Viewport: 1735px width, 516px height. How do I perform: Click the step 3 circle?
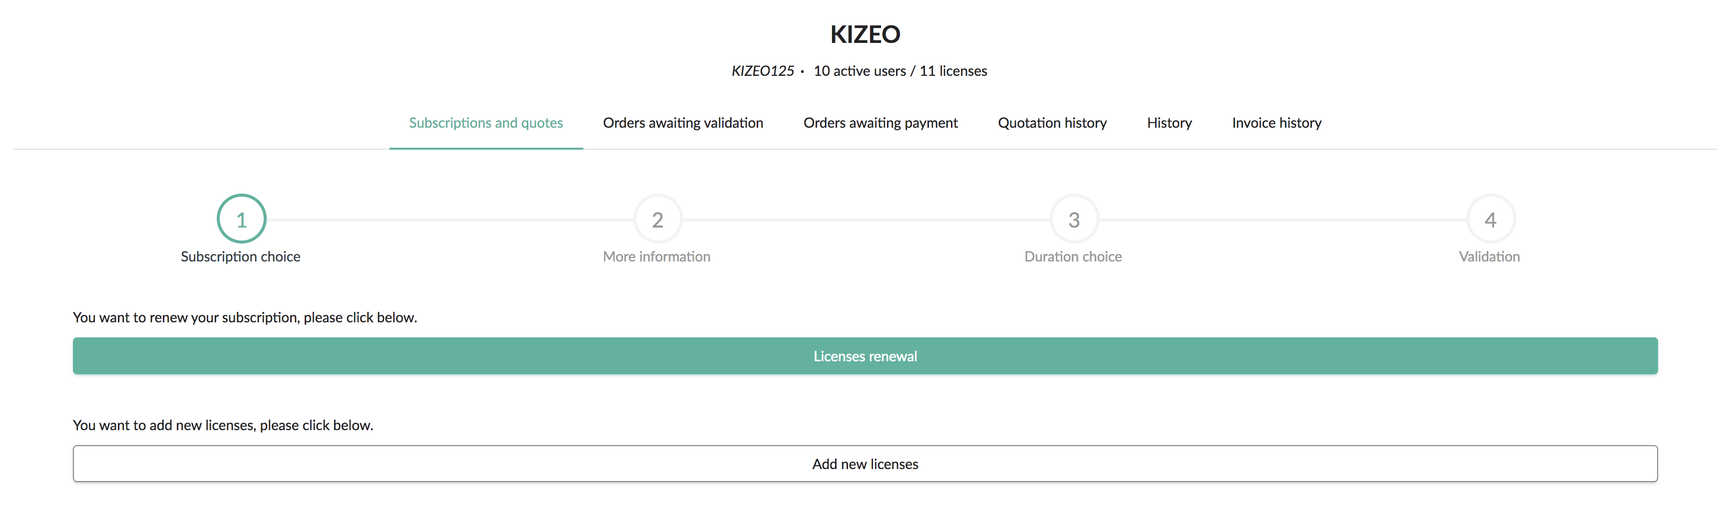[x=1074, y=219]
